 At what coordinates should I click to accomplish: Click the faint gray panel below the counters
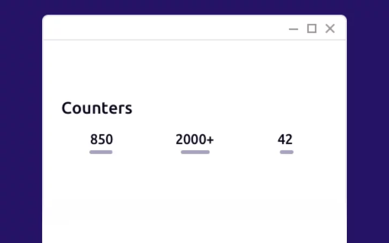194,211
